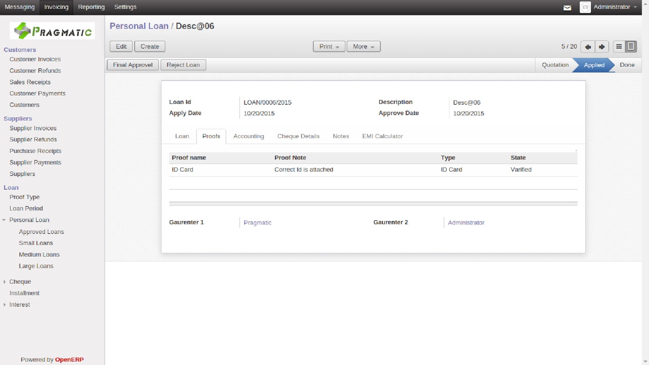
Task: Collapse the Personal Loan tree node
Action: pos(4,220)
